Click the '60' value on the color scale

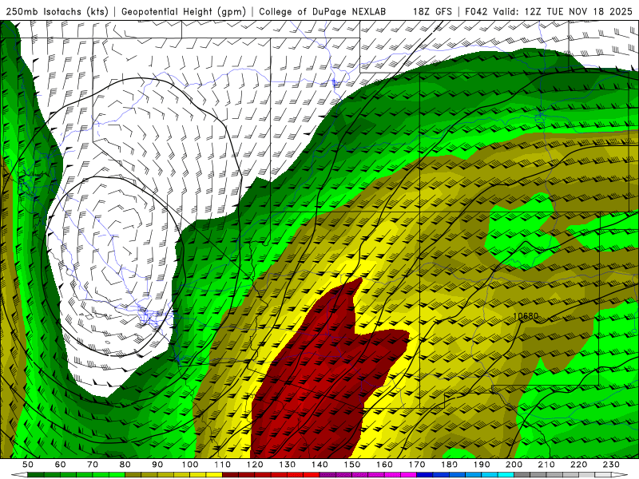tap(61, 465)
